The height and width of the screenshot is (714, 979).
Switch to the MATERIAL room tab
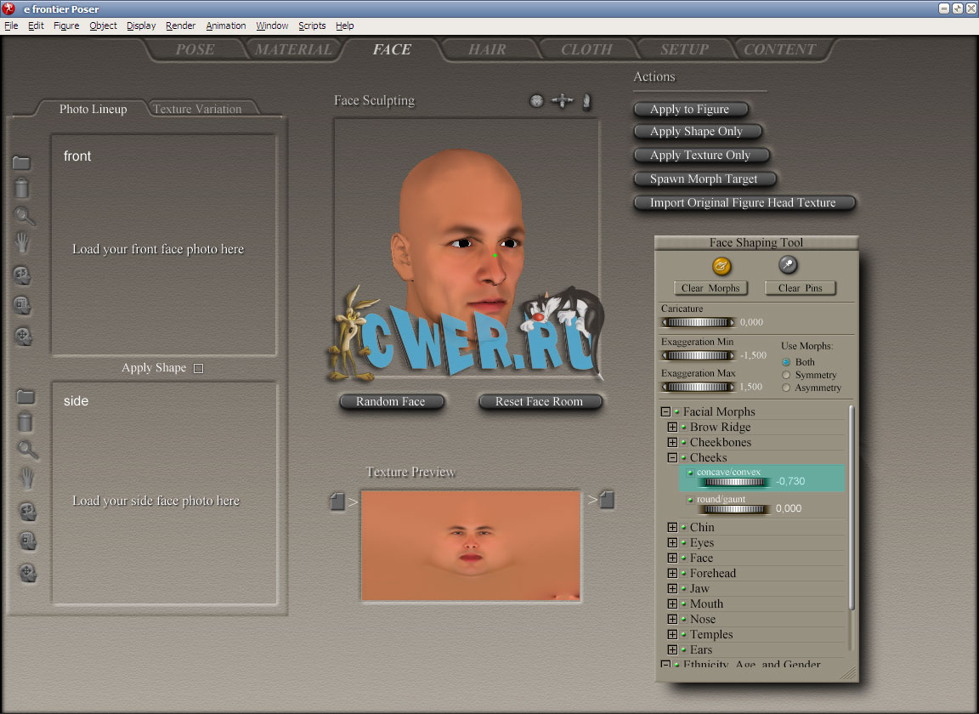[x=293, y=49]
